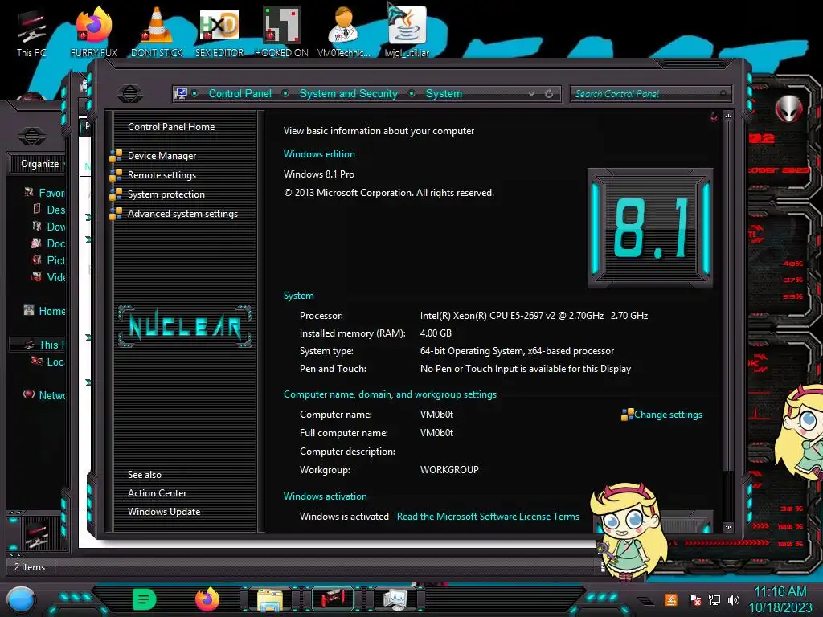Screen dimensions: 823x617
Task: Refresh the Control Panel address bar
Action: pyautogui.click(x=549, y=93)
